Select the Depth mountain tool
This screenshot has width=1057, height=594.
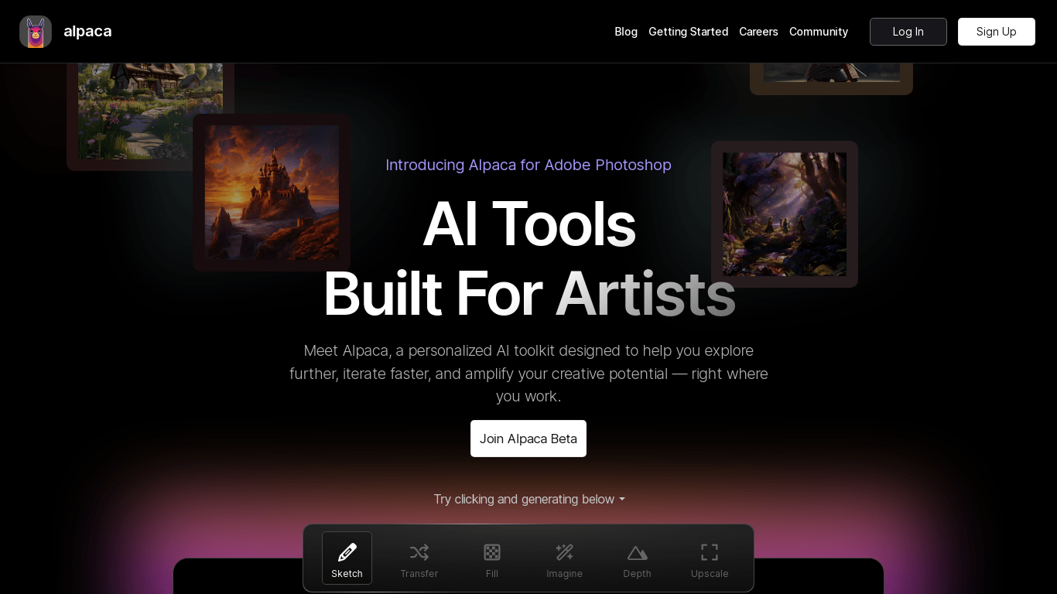[637, 558]
